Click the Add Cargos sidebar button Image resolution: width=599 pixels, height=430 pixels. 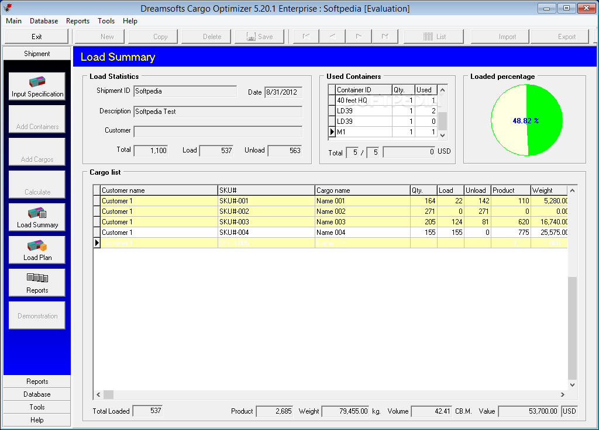pos(37,152)
